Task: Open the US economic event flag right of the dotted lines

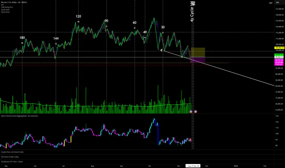Action: tap(196, 111)
